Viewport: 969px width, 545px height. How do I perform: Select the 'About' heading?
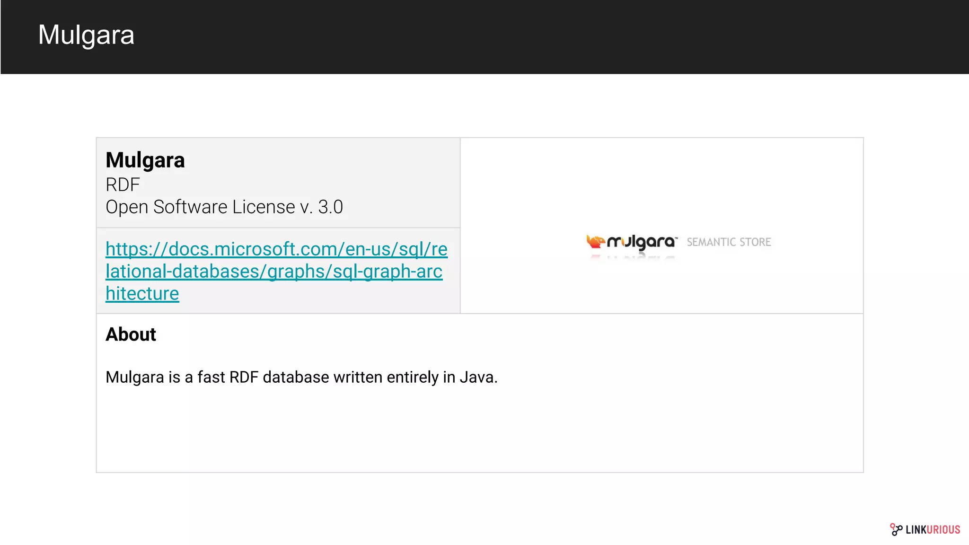point(131,334)
